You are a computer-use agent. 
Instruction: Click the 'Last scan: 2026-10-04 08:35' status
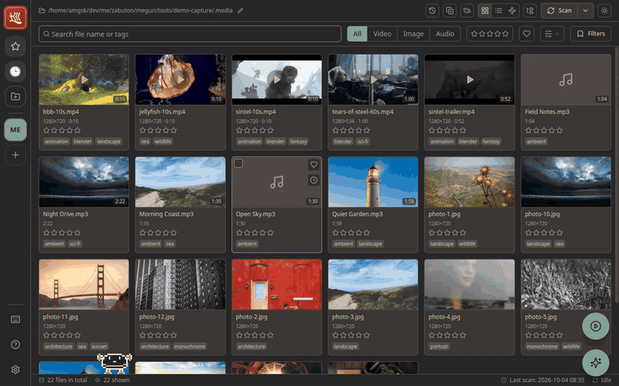[x=543, y=380]
